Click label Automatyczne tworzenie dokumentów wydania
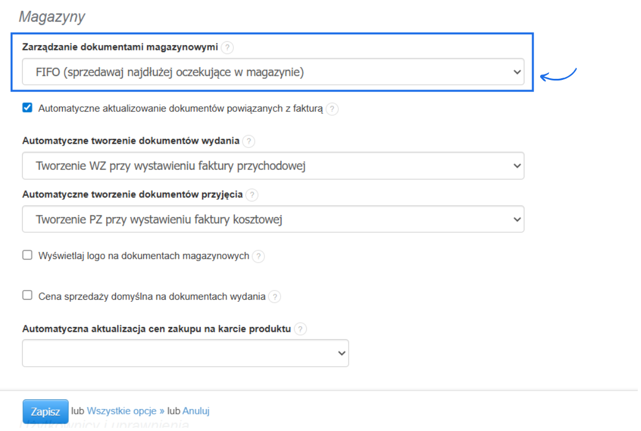Screen dimensions: 641x431 click(131, 141)
